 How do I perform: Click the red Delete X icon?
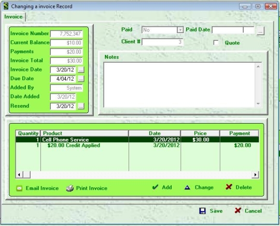pyautogui.click(x=229, y=187)
